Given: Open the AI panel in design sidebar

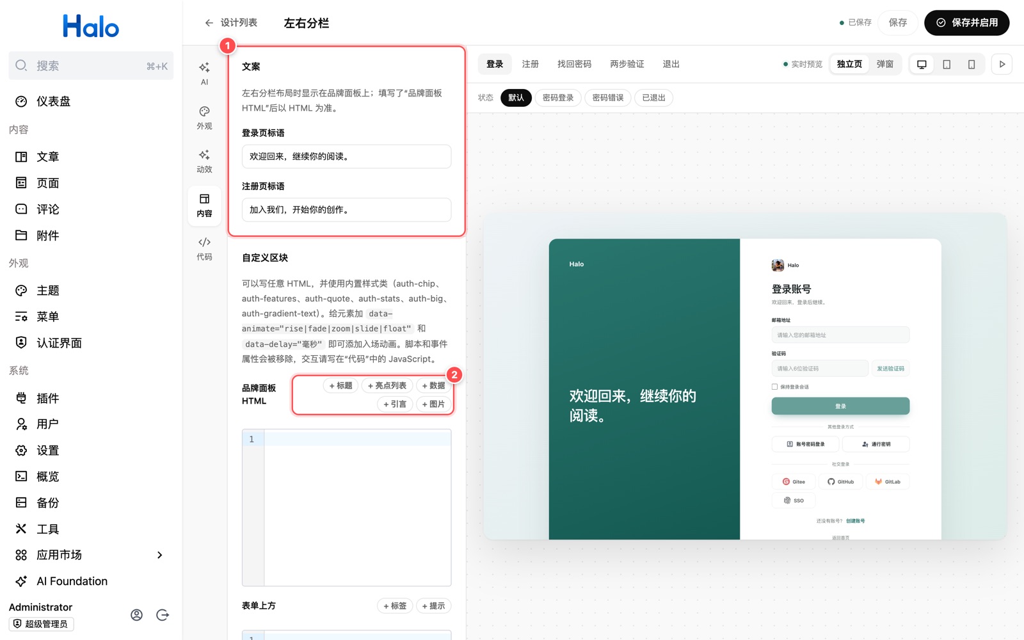Looking at the screenshot, I should pos(204,74).
